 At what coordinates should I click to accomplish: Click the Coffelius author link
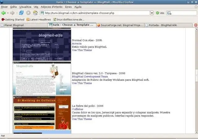click(x=78, y=109)
